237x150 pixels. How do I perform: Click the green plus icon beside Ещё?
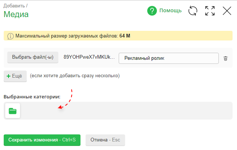click(x=9, y=76)
